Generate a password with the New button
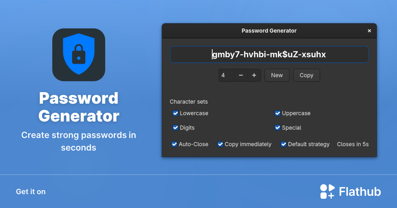397x208 pixels. [x=277, y=75]
